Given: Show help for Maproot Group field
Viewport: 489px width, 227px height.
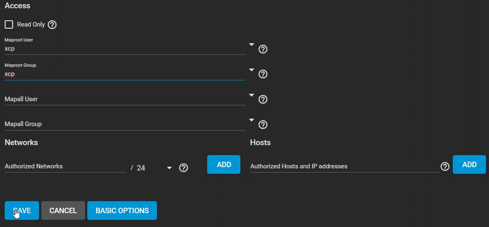Looking at the screenshot, I should point(263,74).
